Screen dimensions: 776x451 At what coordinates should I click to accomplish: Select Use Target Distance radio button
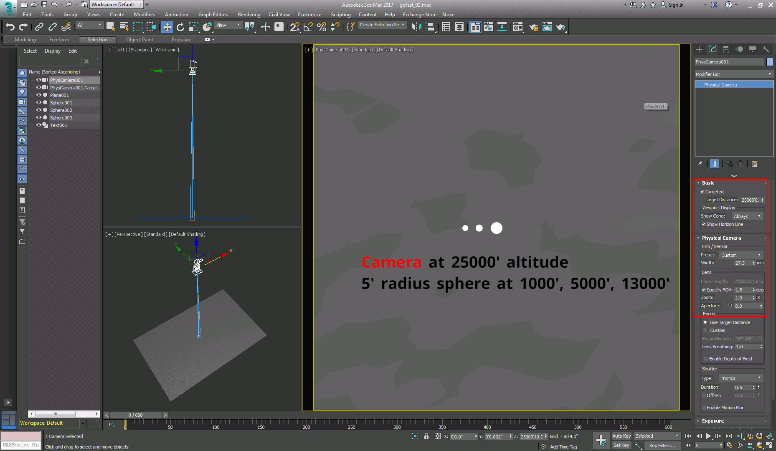point(705,322)
